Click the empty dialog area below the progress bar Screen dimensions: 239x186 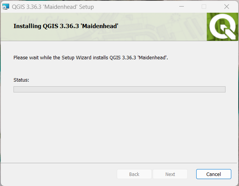(x=119, y=127)
